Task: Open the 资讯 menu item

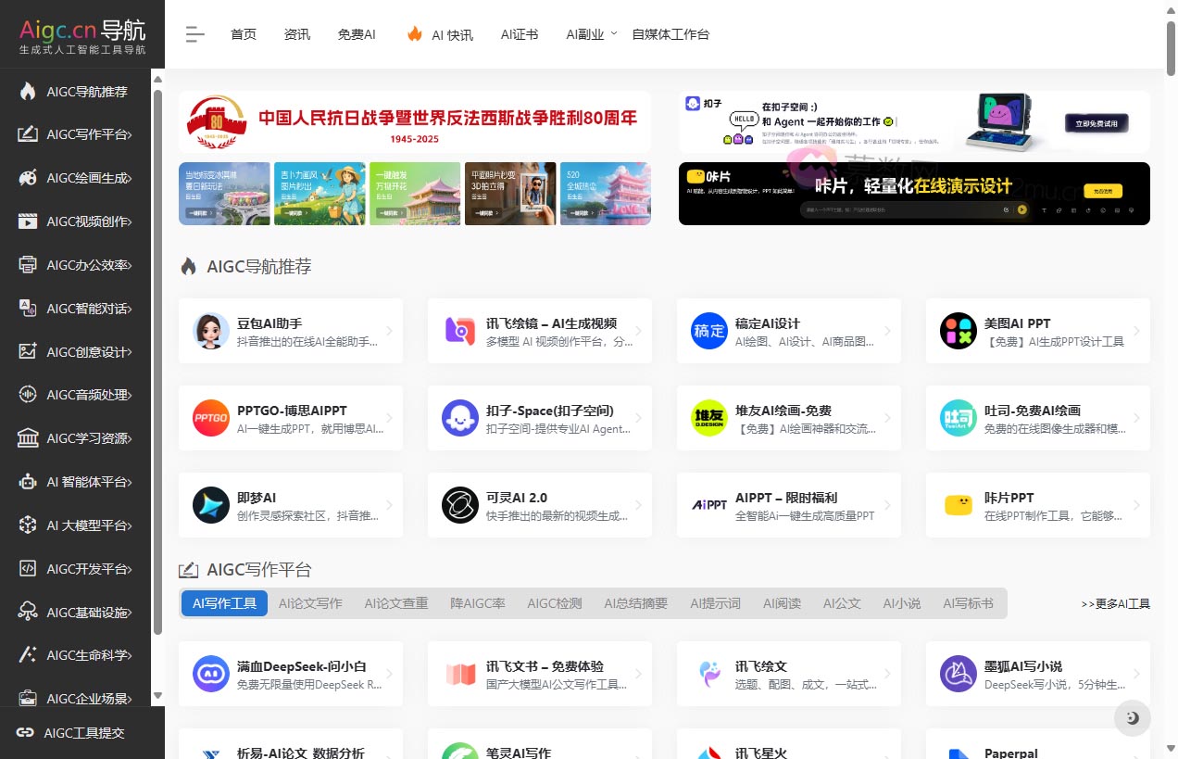Action: 296,33
